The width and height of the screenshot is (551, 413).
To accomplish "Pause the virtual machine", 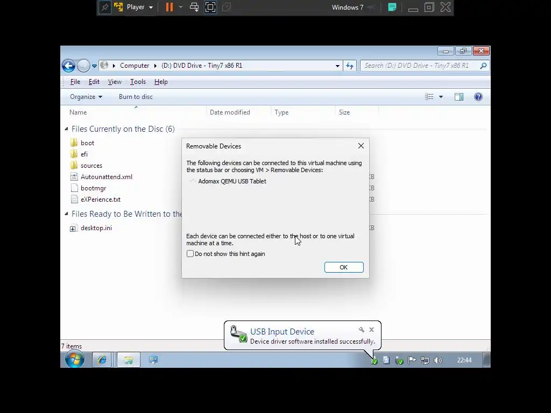I will 169,8.
